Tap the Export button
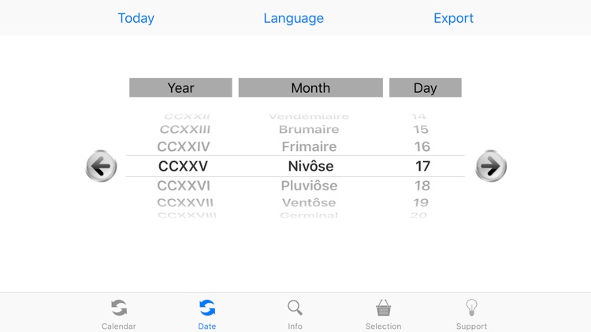The height and width of the screenshot is (332, 591). pyautogui.click(x=454, y=18)
